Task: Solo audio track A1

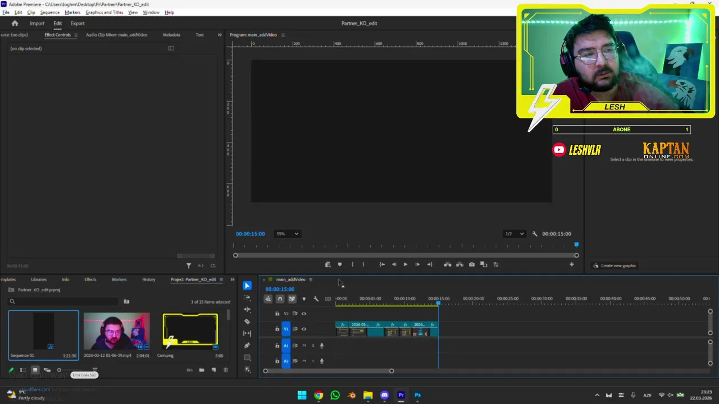Action: pyautogui.click(x=313, y=346)
